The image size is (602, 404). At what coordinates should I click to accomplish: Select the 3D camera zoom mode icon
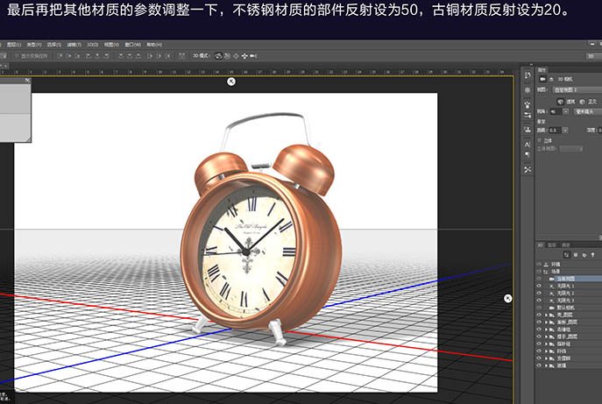coord(253,56)
